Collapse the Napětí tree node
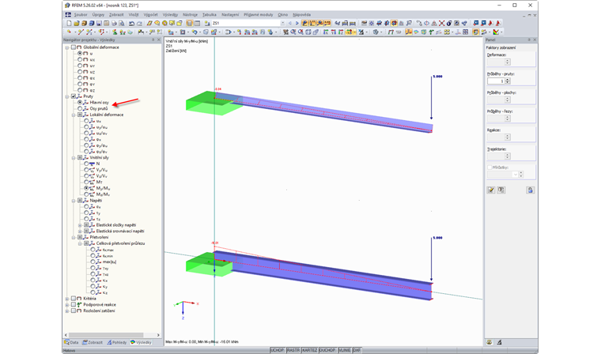Screen dimensions: 601x354 pyautogui.click(x=74, y=201)
